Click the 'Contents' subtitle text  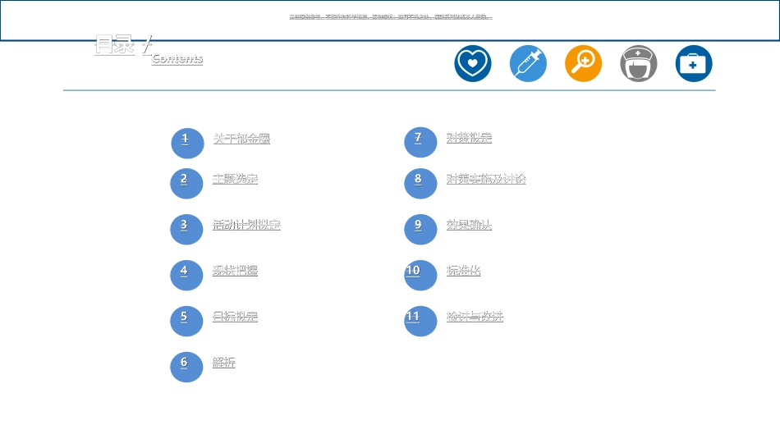click(x=177, y=58)
